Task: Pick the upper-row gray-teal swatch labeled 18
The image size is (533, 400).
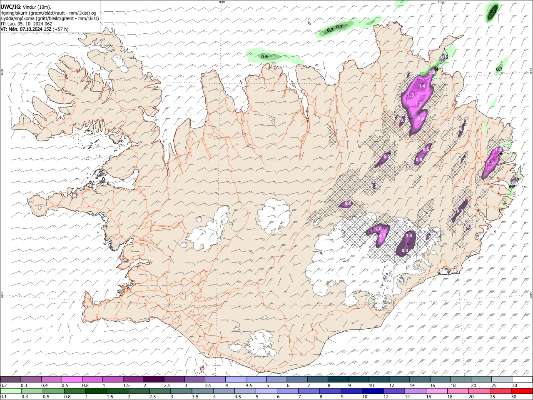Action: pyautogui.click(x=461, y=380)
